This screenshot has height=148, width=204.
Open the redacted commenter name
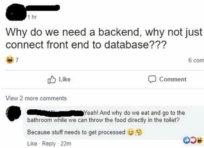pyautogui.click(x=55, y=113)
